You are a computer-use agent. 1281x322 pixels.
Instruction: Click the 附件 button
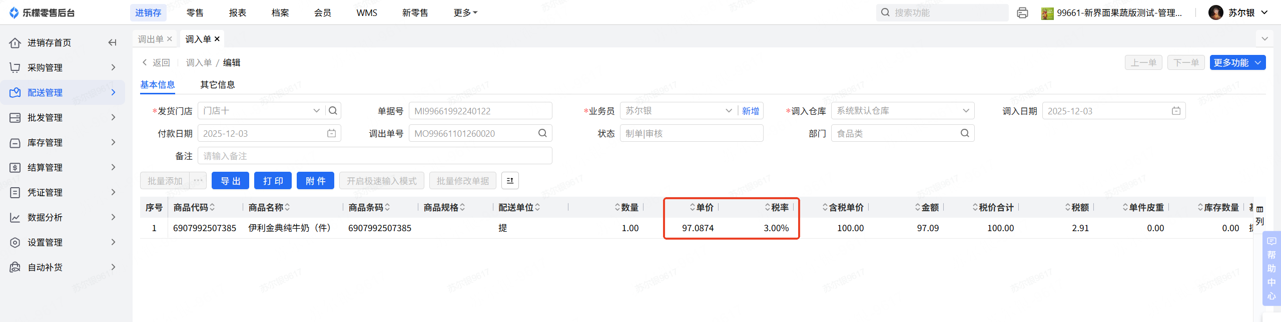pos(315,181)
